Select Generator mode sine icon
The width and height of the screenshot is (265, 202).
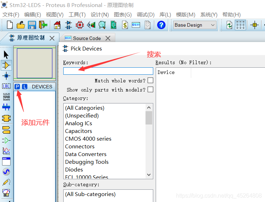pyautogui.click(x=6, y=172)
